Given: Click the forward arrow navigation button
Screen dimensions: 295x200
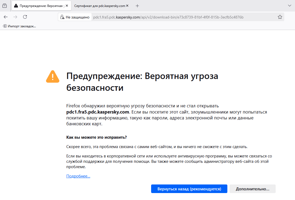Looking at the screenshot, I should [x=15, y=17].
